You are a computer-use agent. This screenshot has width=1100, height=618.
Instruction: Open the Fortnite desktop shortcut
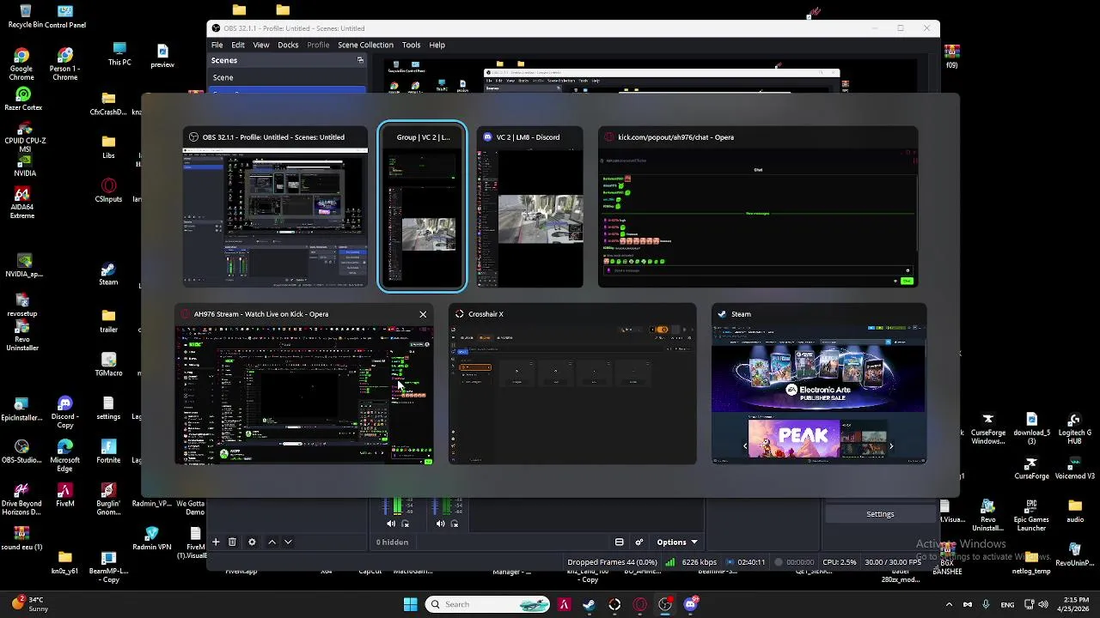(108, 451)
